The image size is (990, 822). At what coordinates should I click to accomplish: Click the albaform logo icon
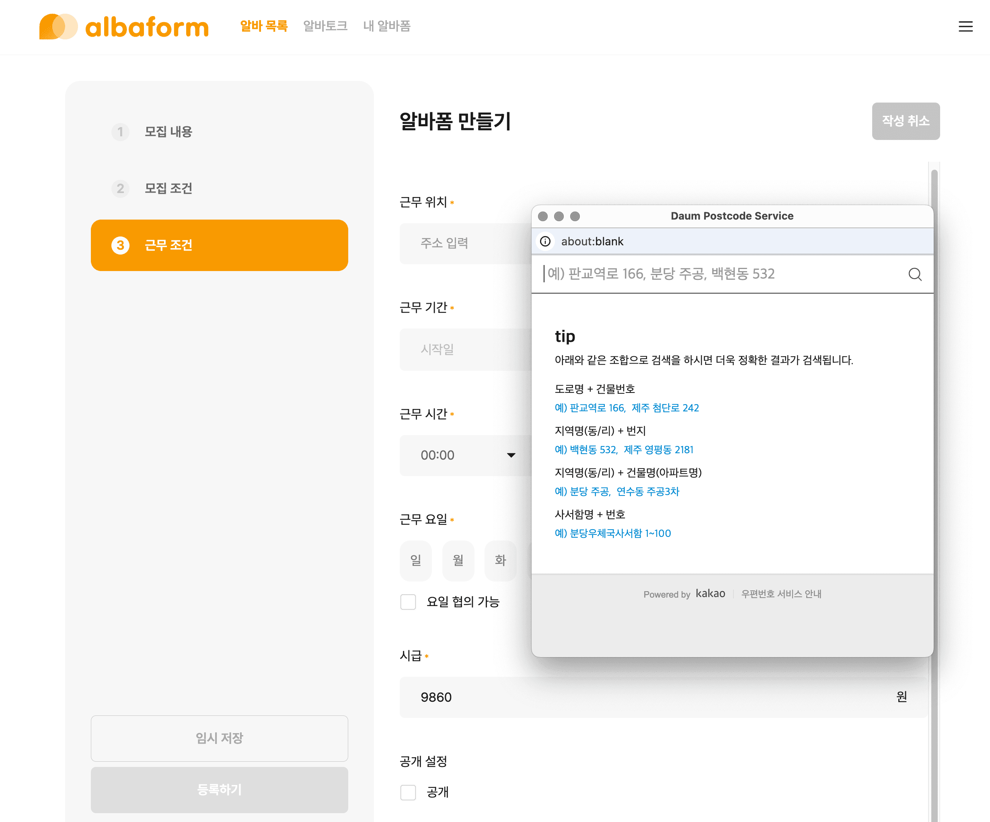tap(58, 27)
